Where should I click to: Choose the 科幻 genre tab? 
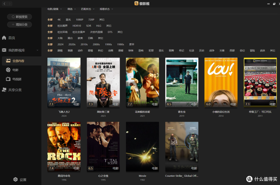click(x=101, y=51)
